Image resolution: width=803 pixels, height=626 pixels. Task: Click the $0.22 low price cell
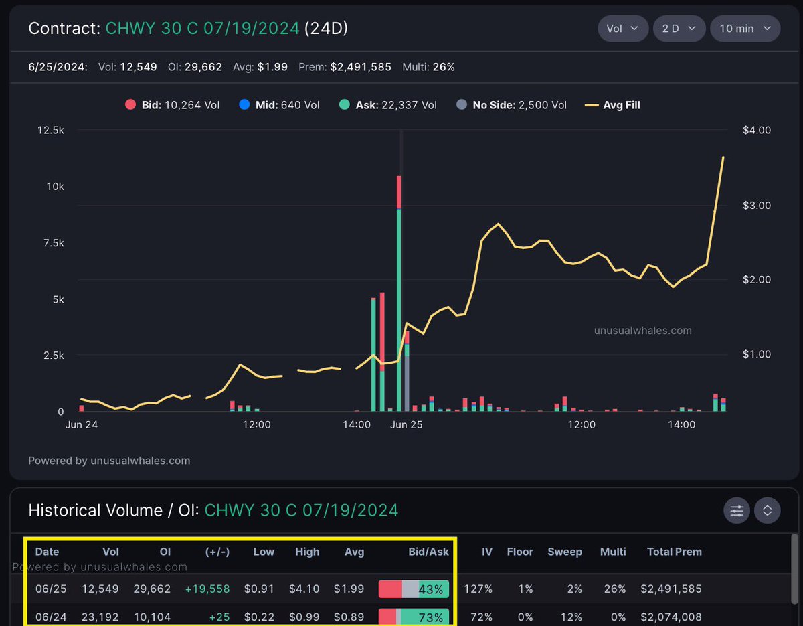(260, 617)
